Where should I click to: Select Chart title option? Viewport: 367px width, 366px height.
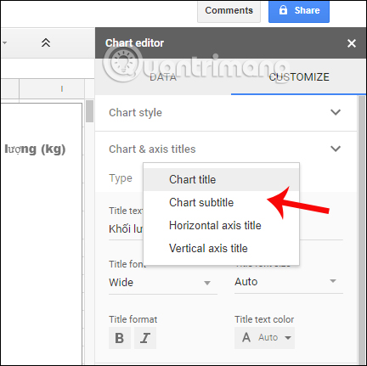tap(221, 179)
